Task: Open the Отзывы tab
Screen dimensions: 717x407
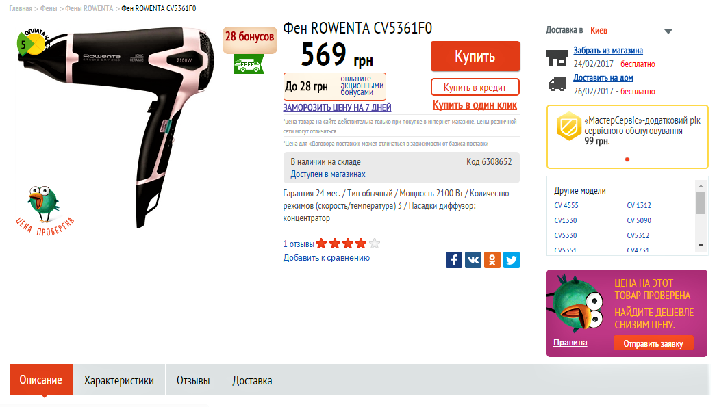Action: [x=193, y=380]
